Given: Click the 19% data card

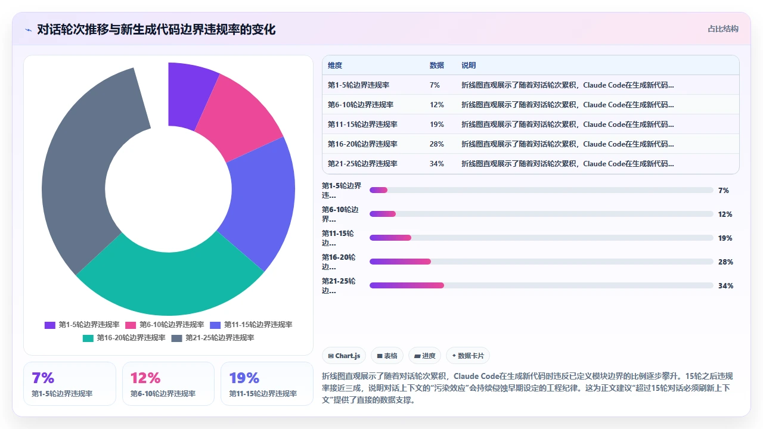Looking at the screenshot, I should pos(267,384).
